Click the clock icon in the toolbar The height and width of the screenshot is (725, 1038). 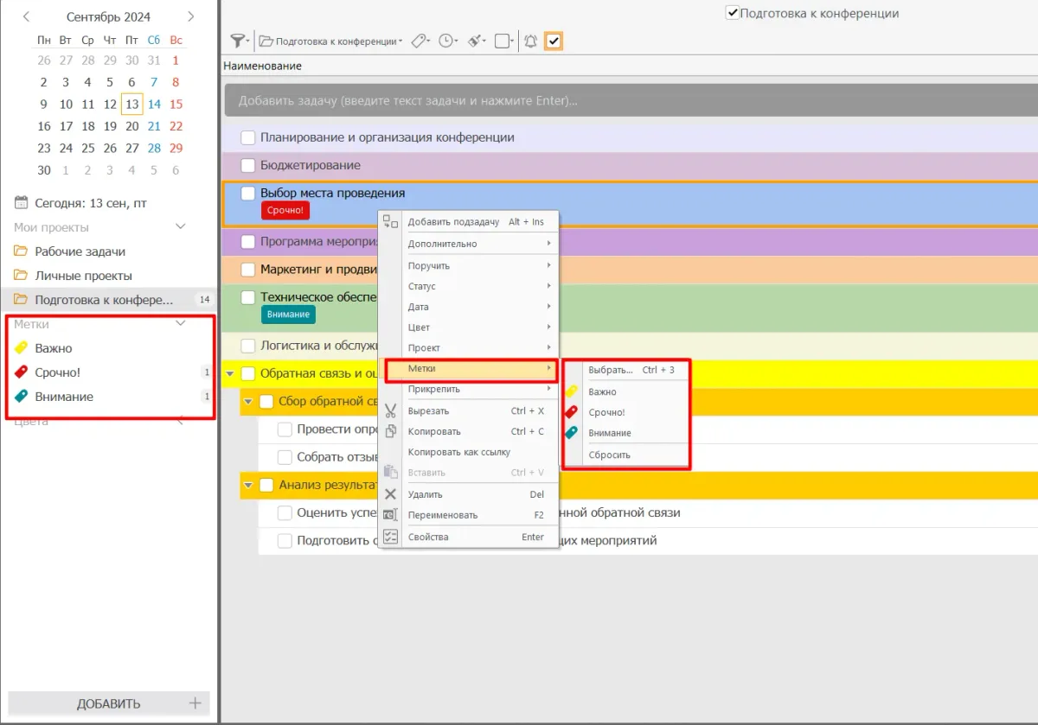[446, 41]
